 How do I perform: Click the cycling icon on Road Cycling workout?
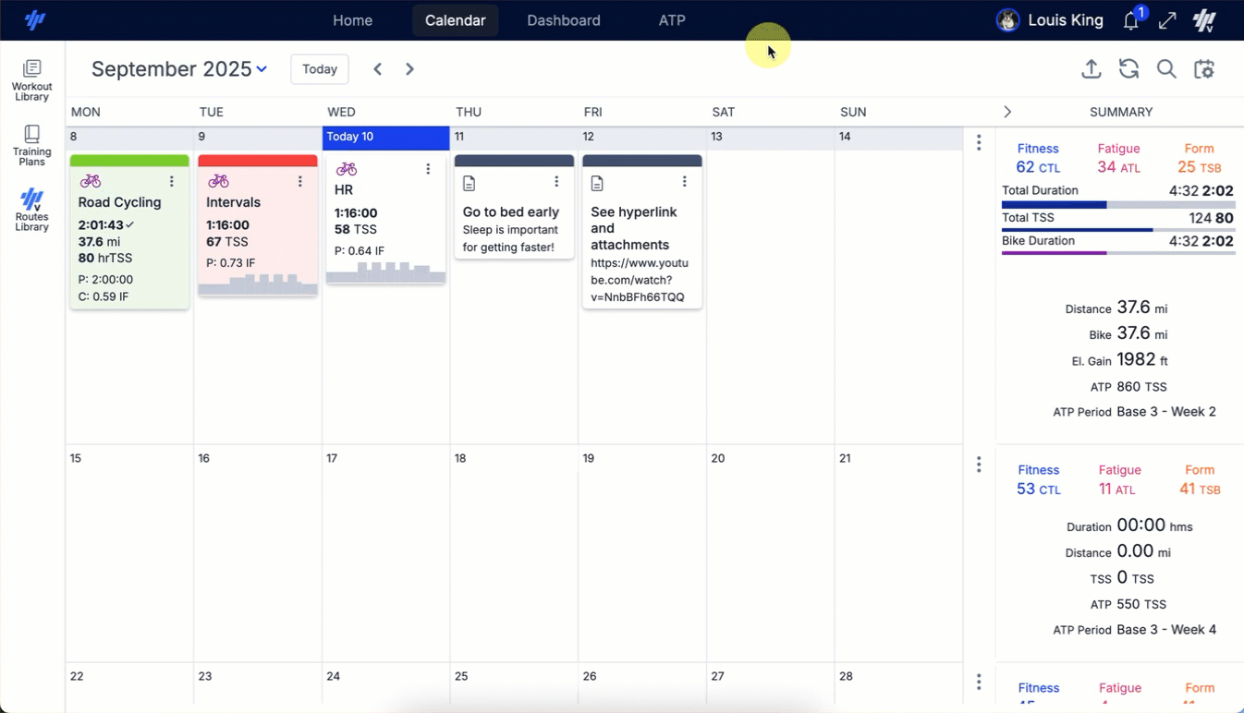[x=89, y=181]
